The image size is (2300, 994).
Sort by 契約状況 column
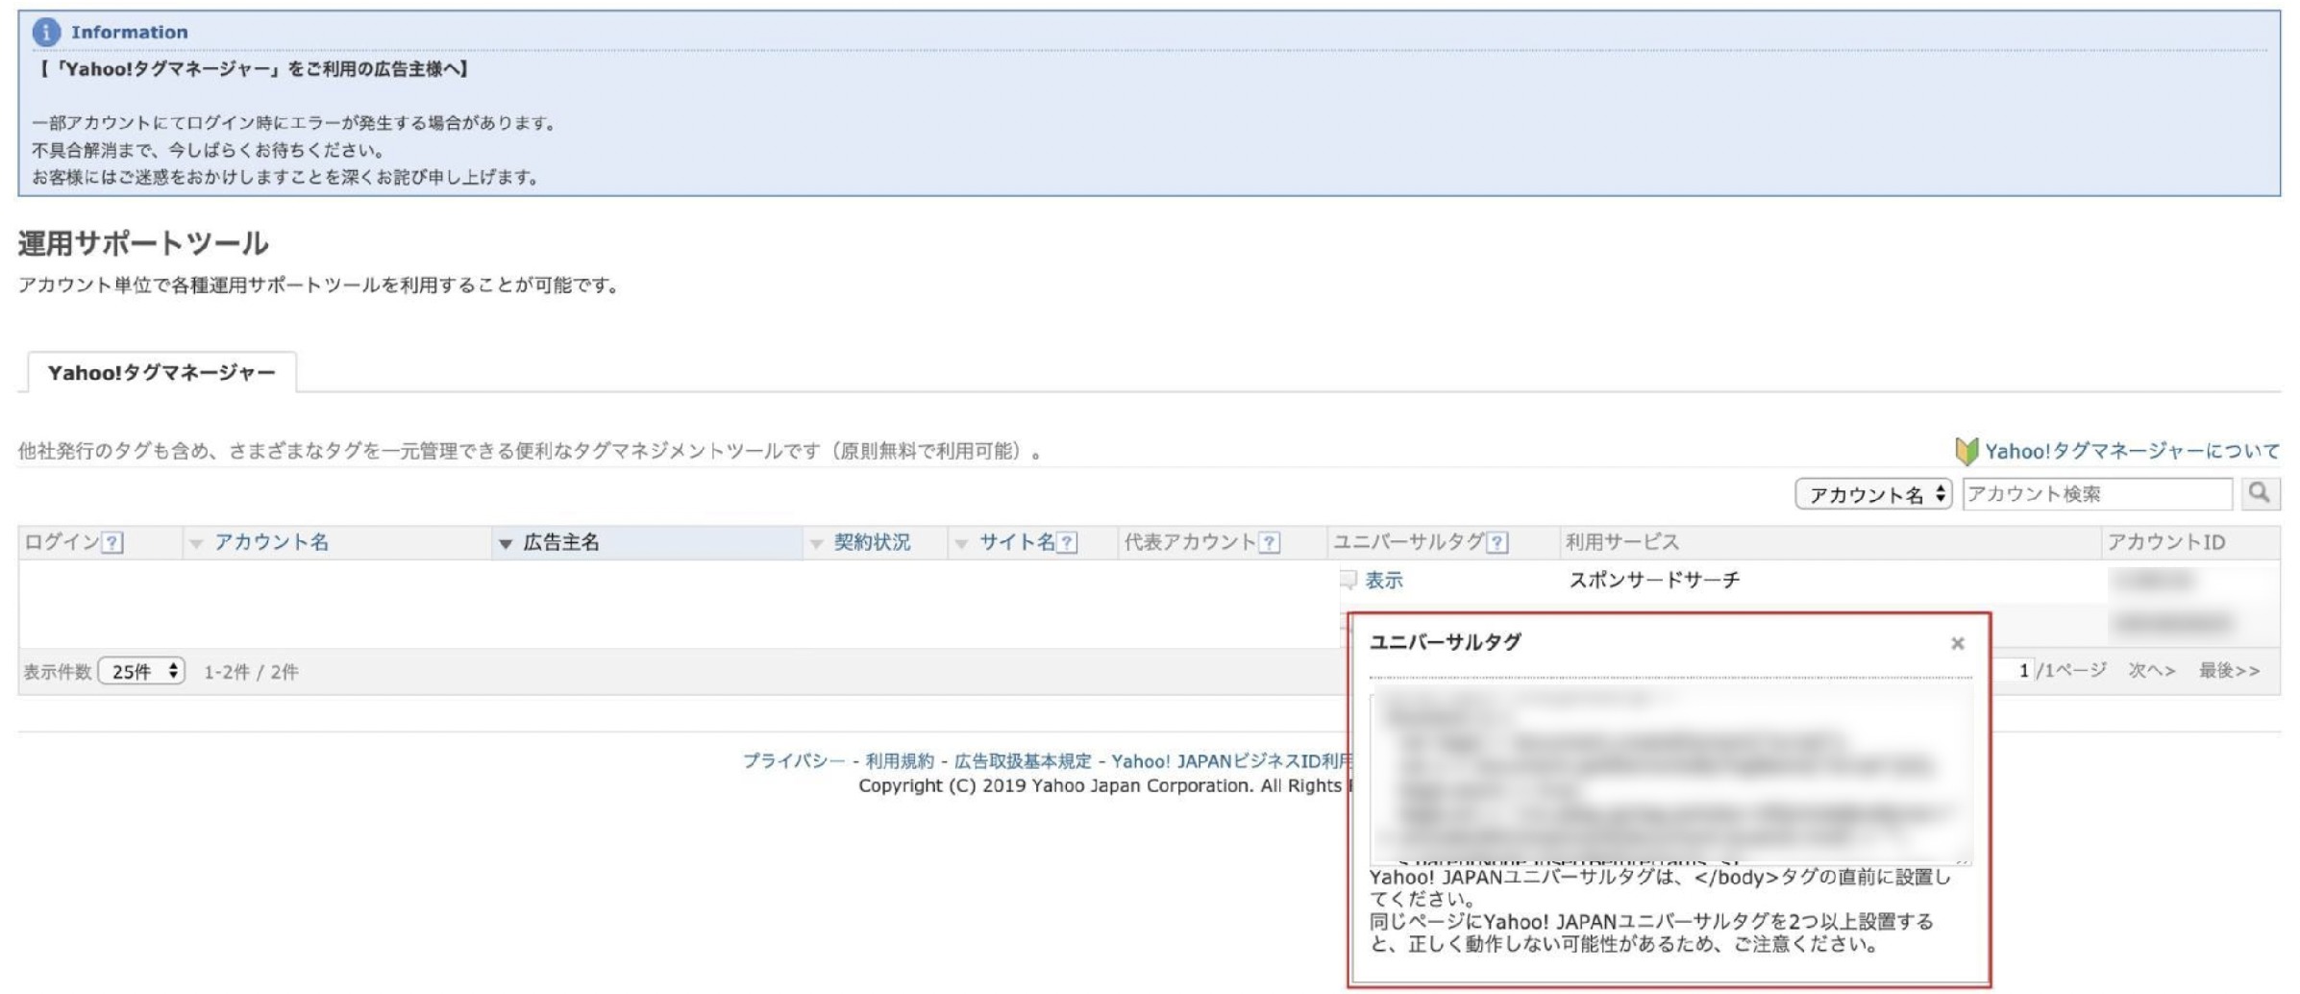872,542
